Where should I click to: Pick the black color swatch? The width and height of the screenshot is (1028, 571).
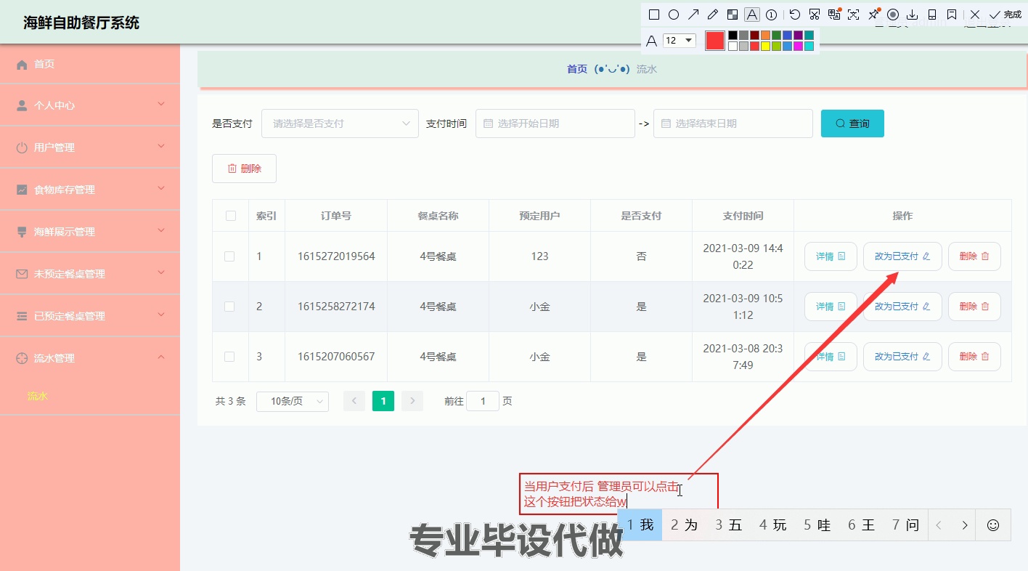pos(733,35)
